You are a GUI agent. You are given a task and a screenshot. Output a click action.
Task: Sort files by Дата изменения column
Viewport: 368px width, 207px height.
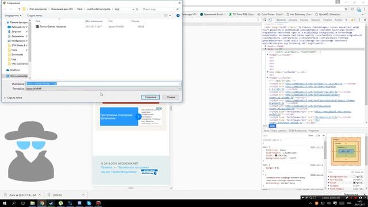94,21
